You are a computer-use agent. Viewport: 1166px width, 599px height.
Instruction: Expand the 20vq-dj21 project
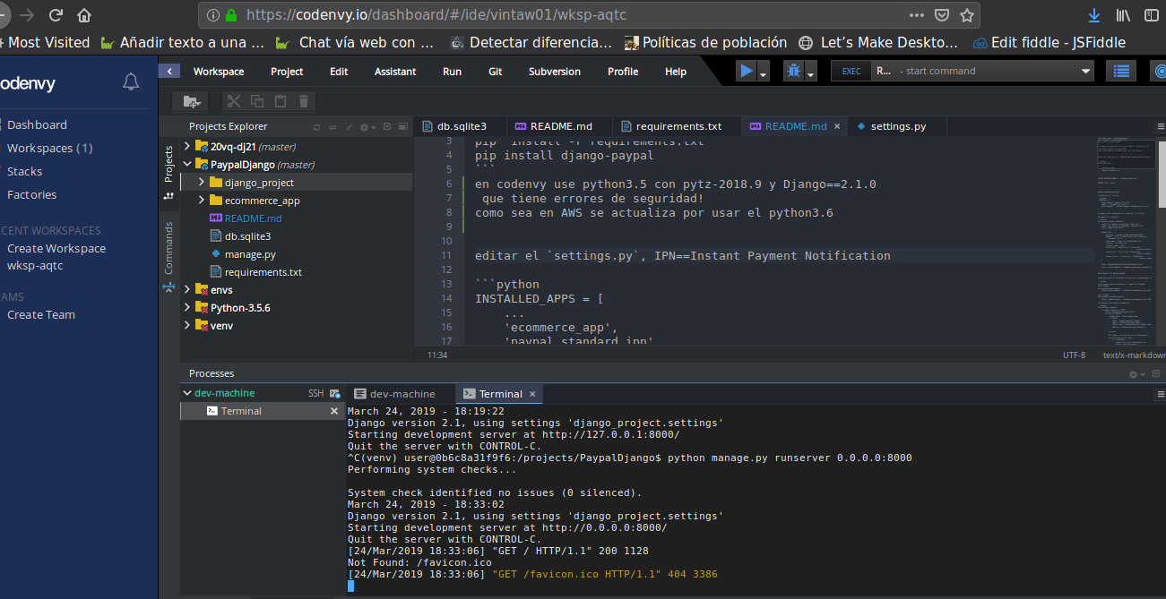(x=187, y=147)
